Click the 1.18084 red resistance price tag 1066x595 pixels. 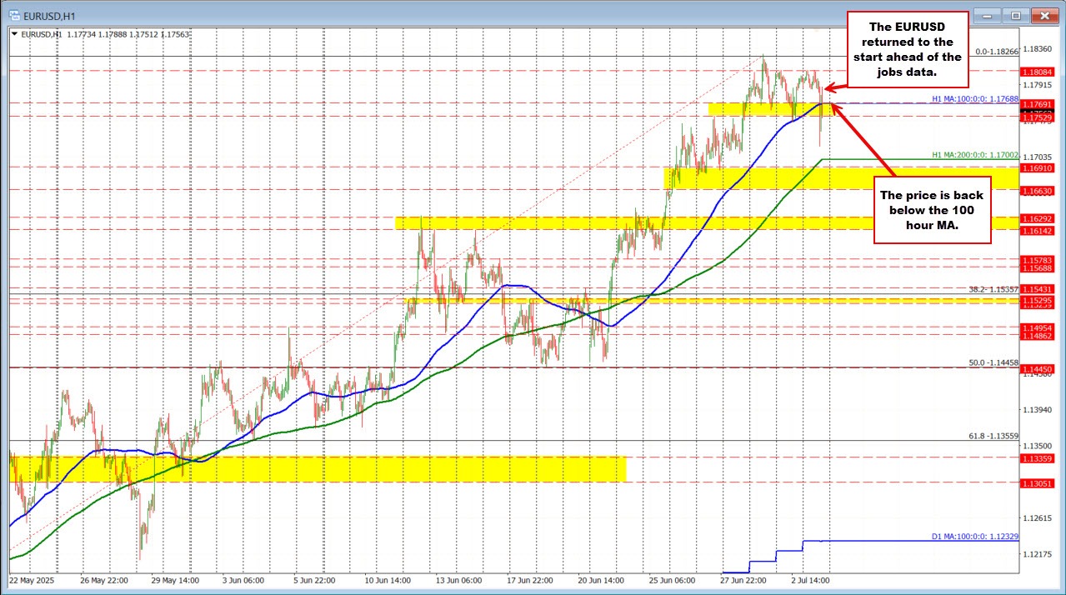1036,72
